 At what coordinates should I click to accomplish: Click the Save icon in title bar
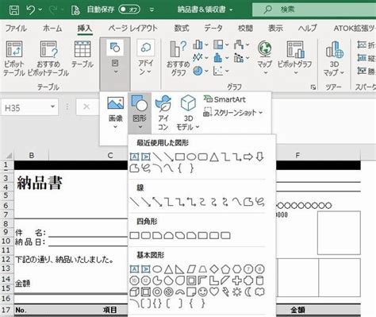14,10
